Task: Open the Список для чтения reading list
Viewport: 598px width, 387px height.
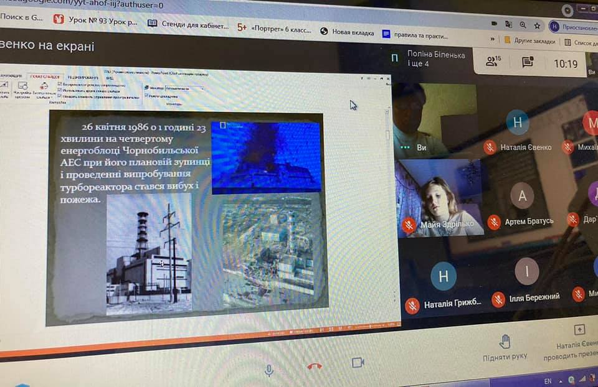Action: point(581,42)
